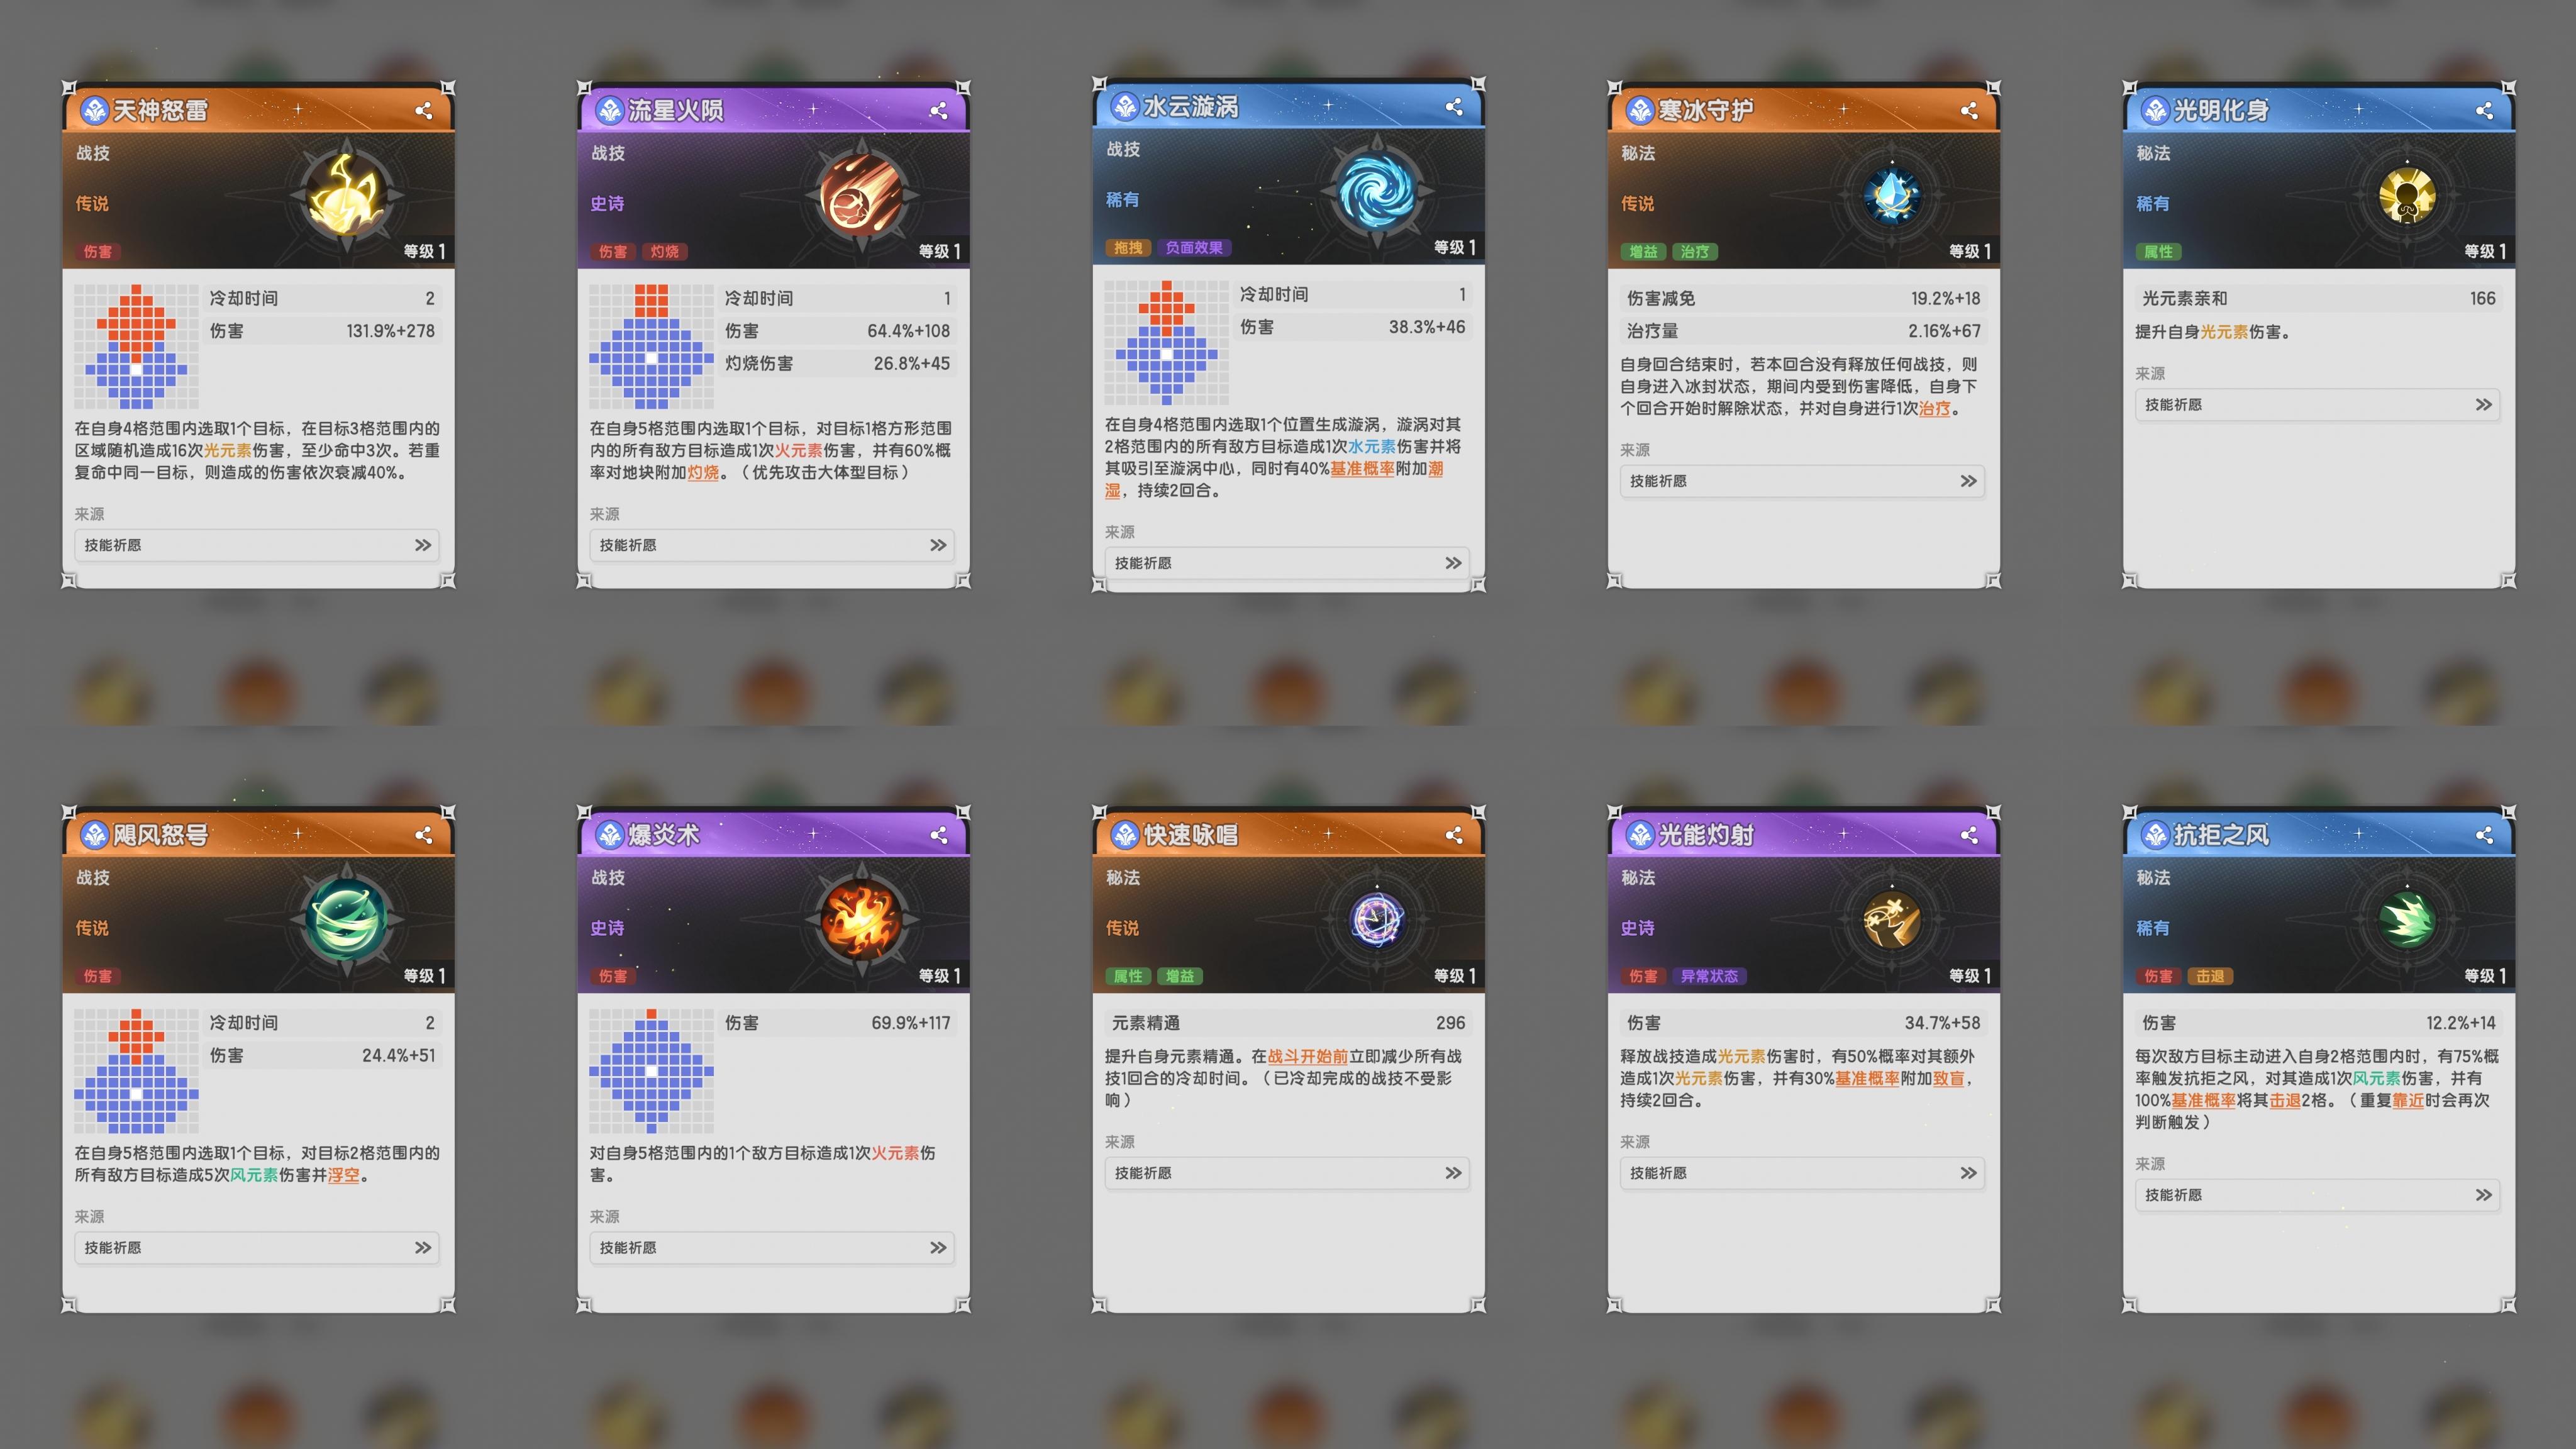Click the 灼烧 tag on 流星火陨

pyautogui.click(x=664, y=252)
